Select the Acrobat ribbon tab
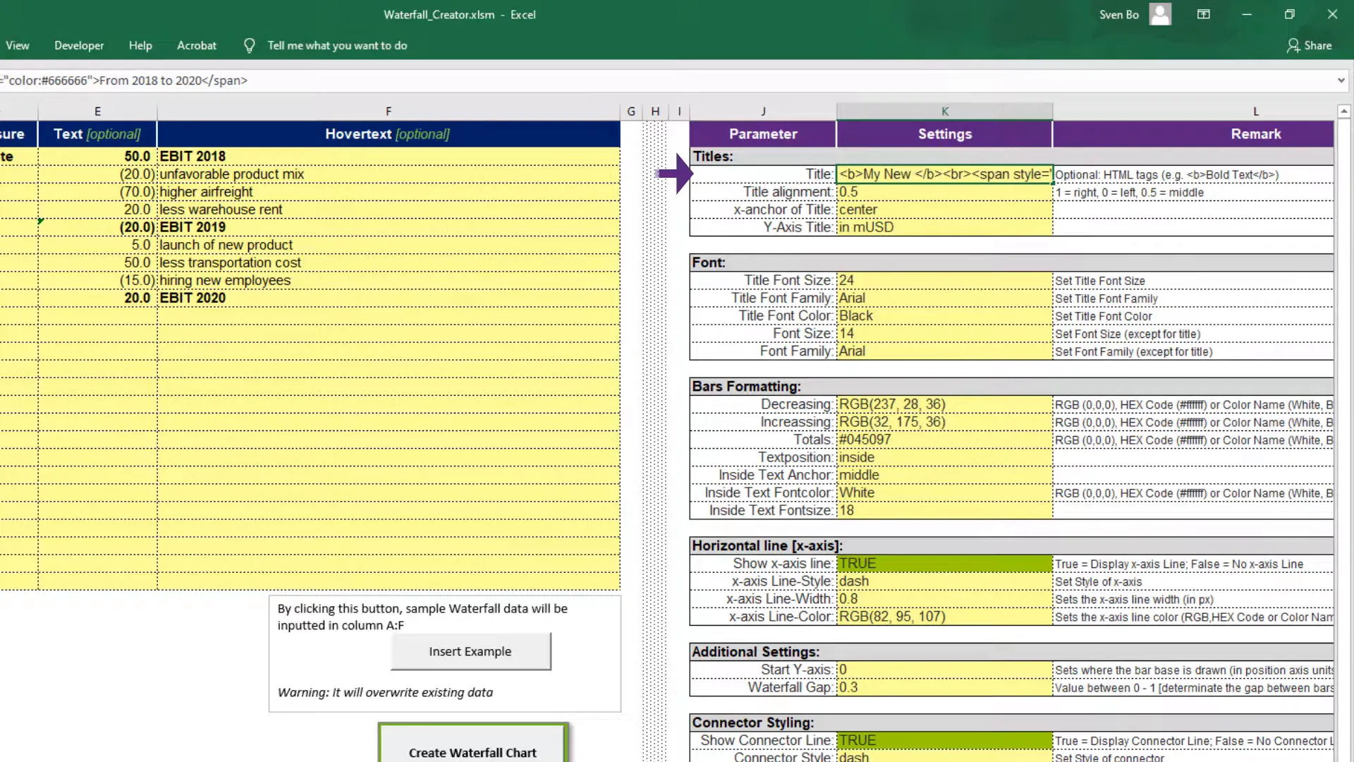 click(197, 45)
